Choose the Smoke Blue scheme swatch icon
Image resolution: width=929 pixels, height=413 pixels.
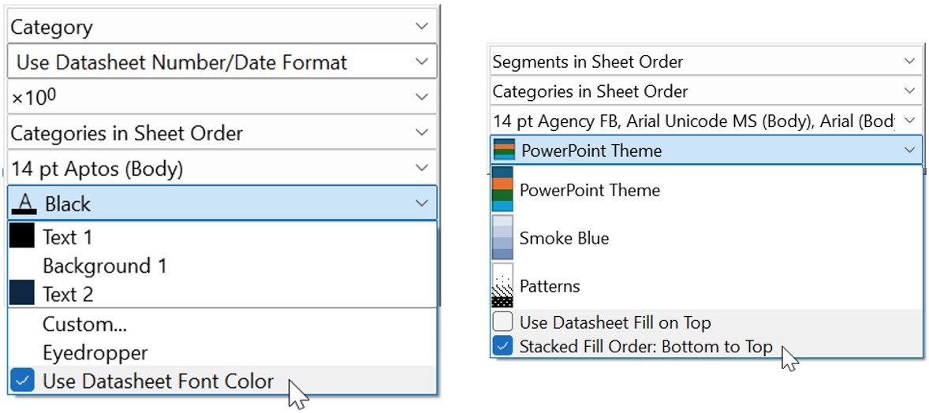click(502, 237)
